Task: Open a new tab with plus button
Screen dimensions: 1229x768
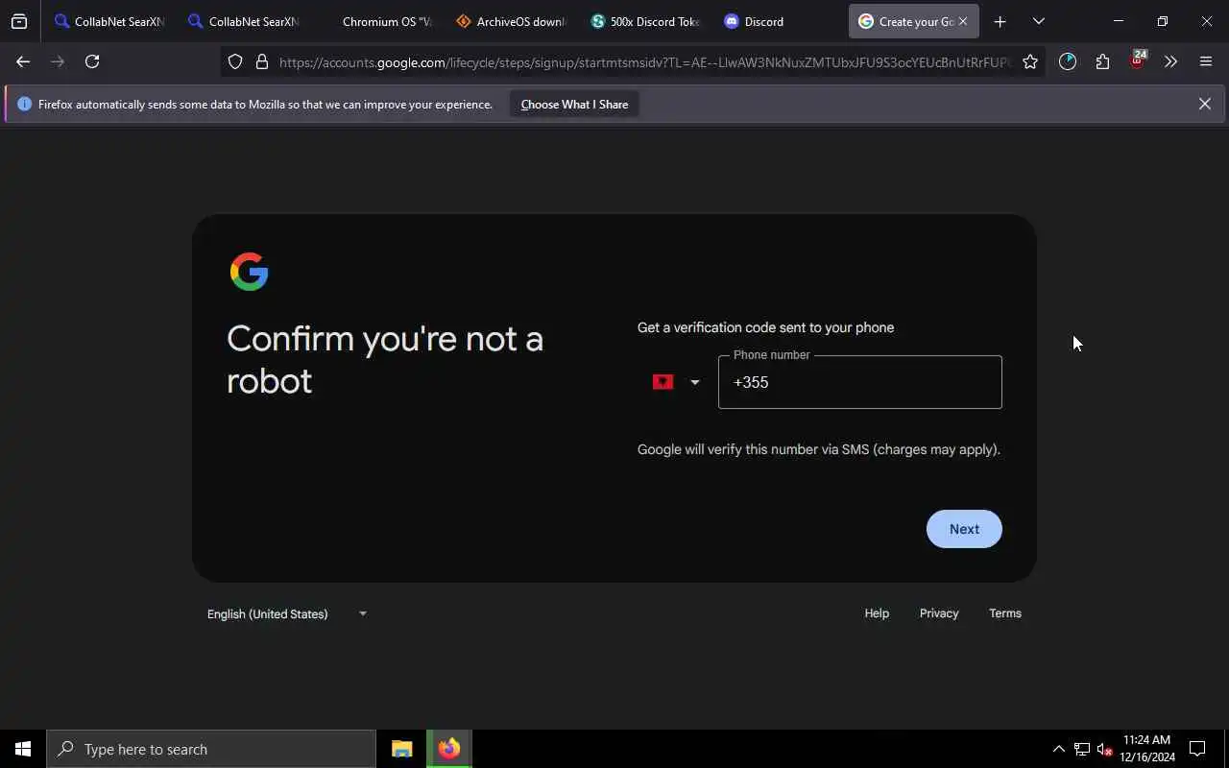Action: [x=1000, y=21]
